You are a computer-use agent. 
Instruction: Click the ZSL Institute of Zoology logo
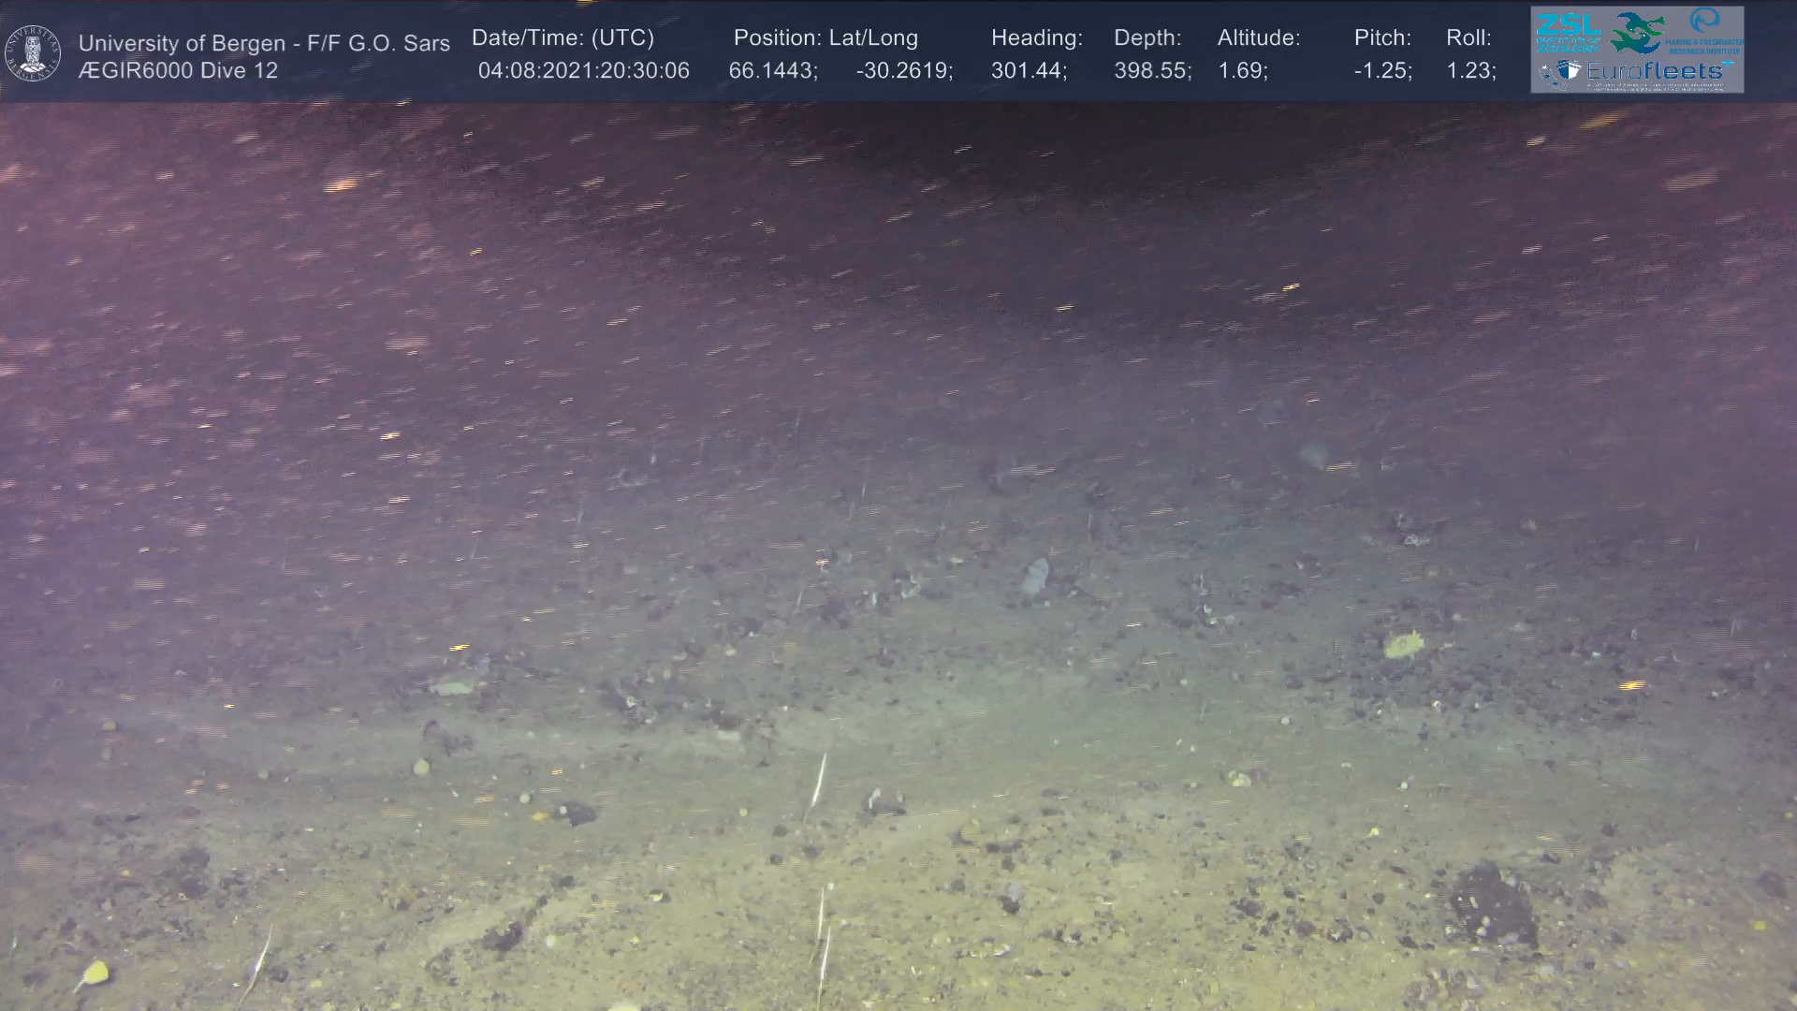[x=1568, y=31]
